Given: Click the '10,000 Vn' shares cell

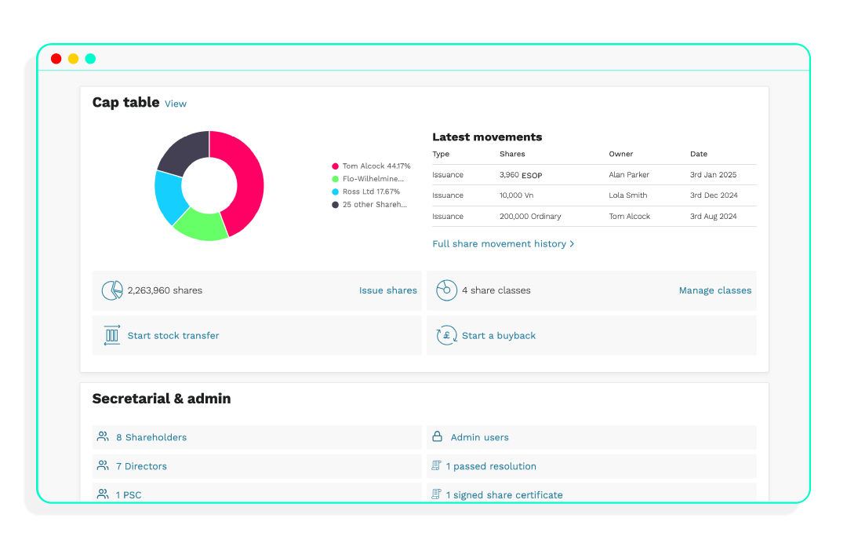Looking at the screenshot, I should click(516, 195).
